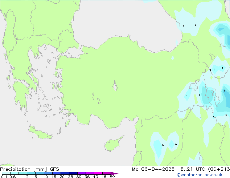Screen dimensions: 230x178
Task: Pick the legend swatch between 35 and 40
Action: (x=90, y=173)
